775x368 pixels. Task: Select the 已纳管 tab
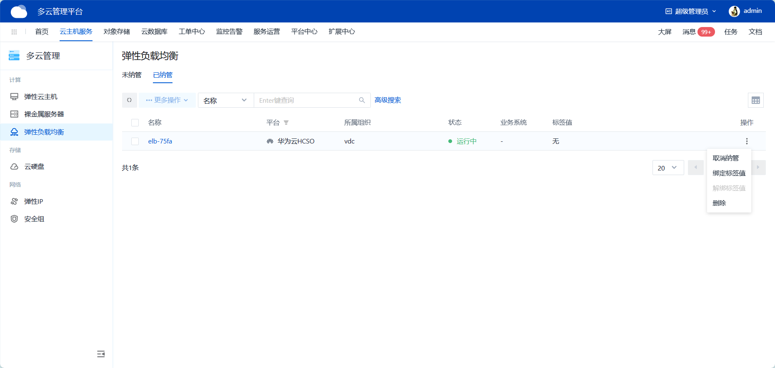click(x=162, y=75)
